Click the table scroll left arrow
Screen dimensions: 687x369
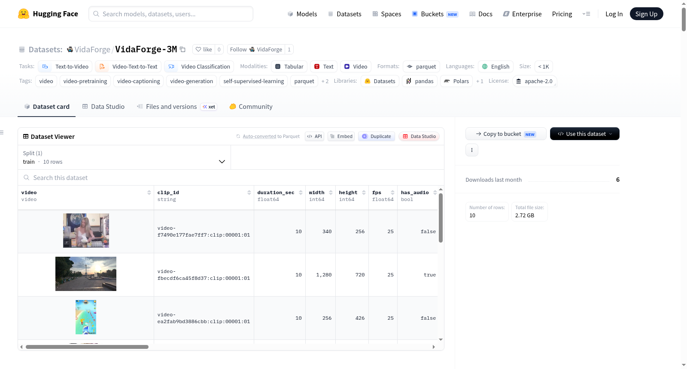point(21,347)
